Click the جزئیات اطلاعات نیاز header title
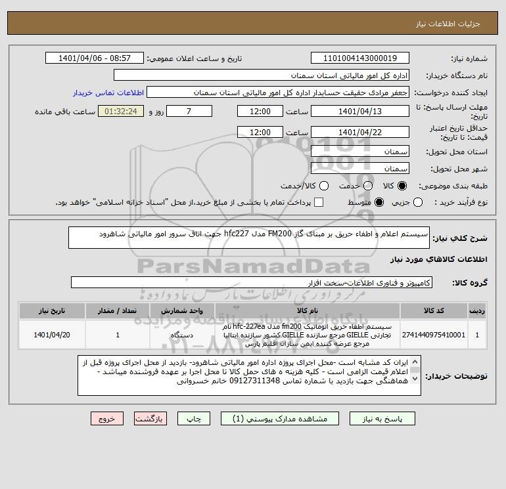506x489 pixels. coord(448,24)
